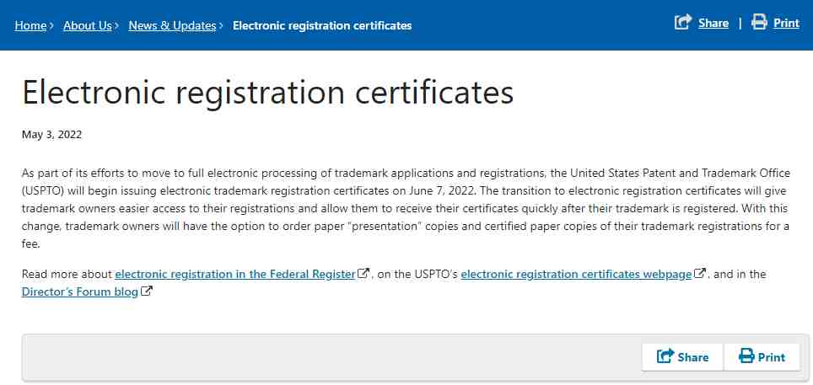Click external link icon after certificates webpage link
The height and width of the screenshot is (385, 813).
pyautogui.click(x=701, y=273)
